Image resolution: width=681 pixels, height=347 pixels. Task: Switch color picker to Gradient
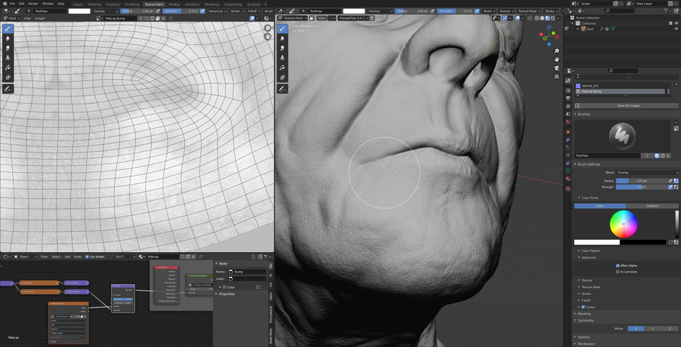(652, 206)
